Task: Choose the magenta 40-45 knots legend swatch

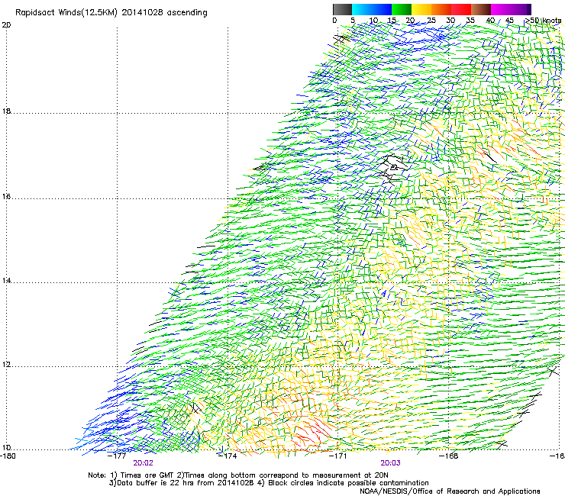Action: pyautogui.click(x=501, y=9)
